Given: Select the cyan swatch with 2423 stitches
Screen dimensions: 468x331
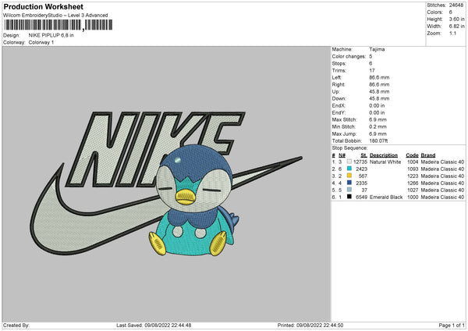Looking at the screenshot, I should pyautogui.click(x=349, y=169).
